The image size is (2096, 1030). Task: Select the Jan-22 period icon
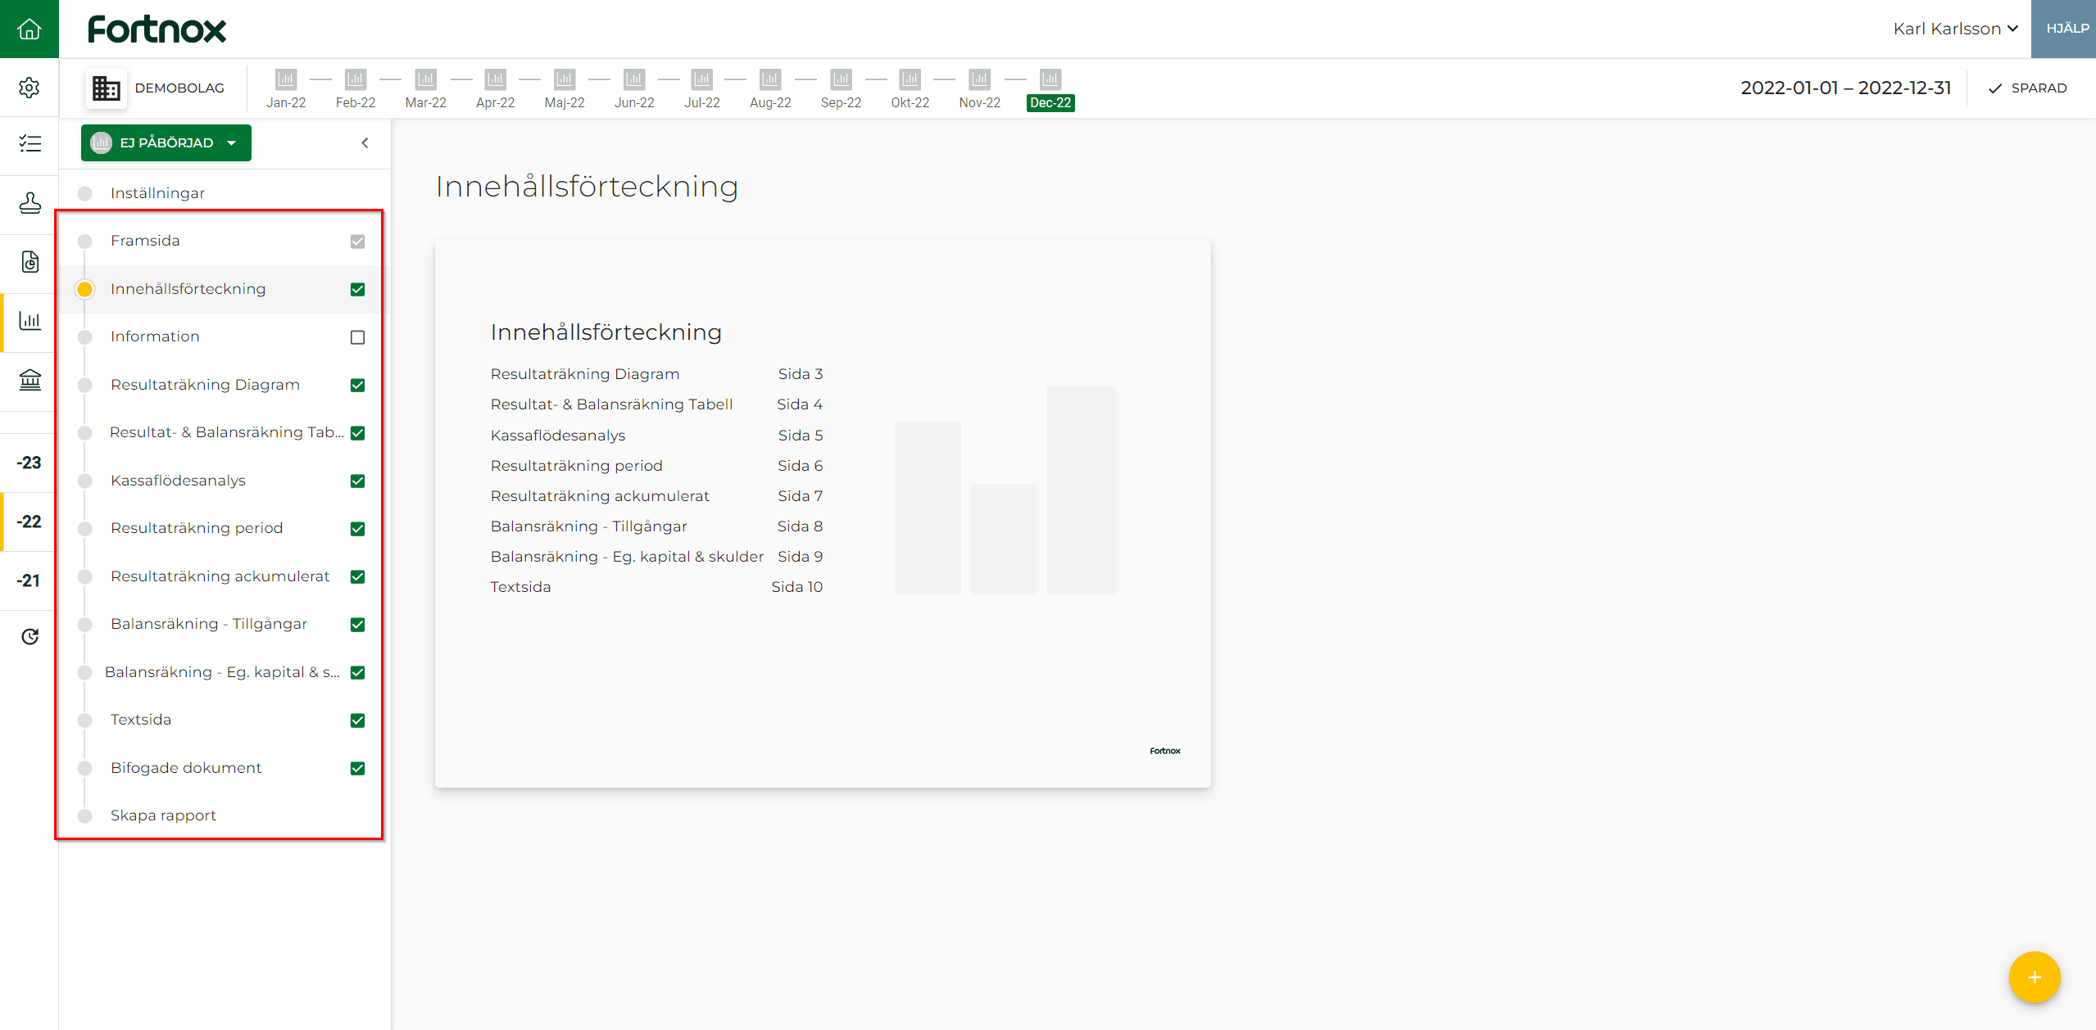pyautogui.click(x=286, y=79)
